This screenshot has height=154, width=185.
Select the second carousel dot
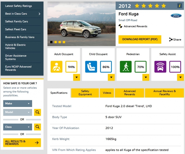55,42
